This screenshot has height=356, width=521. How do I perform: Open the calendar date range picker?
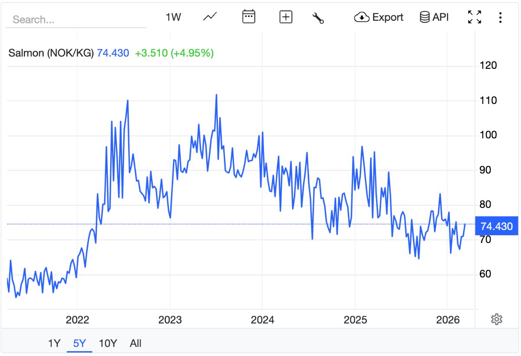[x=248, y=17]
